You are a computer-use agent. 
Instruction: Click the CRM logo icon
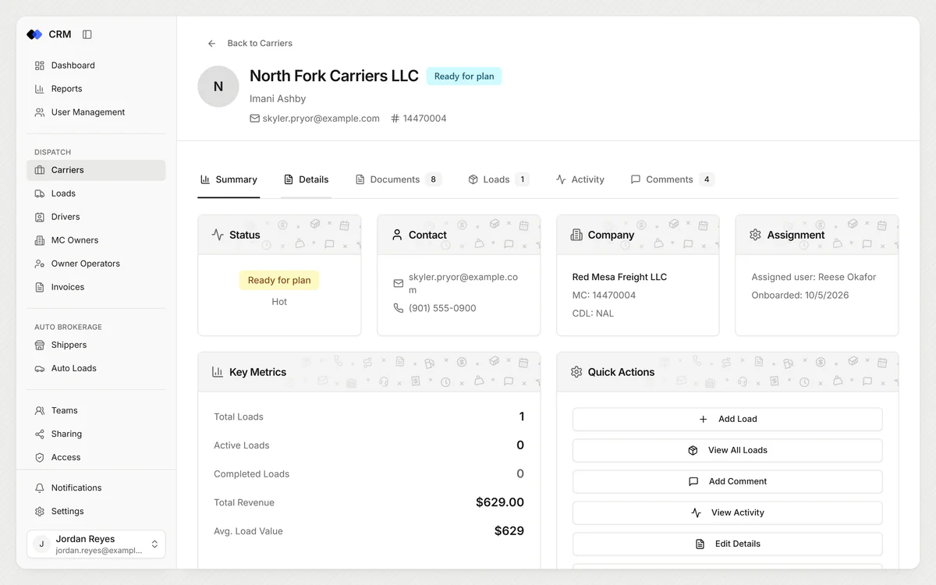coord(34,34)
